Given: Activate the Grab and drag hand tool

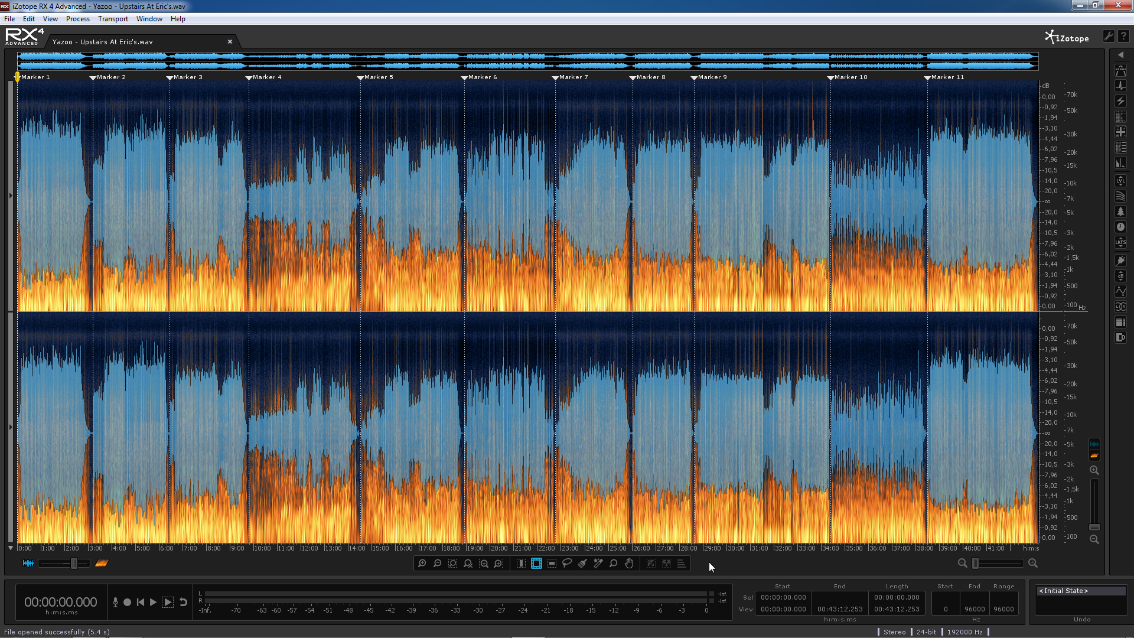Looking at the screenshot, I should point(629,564).
